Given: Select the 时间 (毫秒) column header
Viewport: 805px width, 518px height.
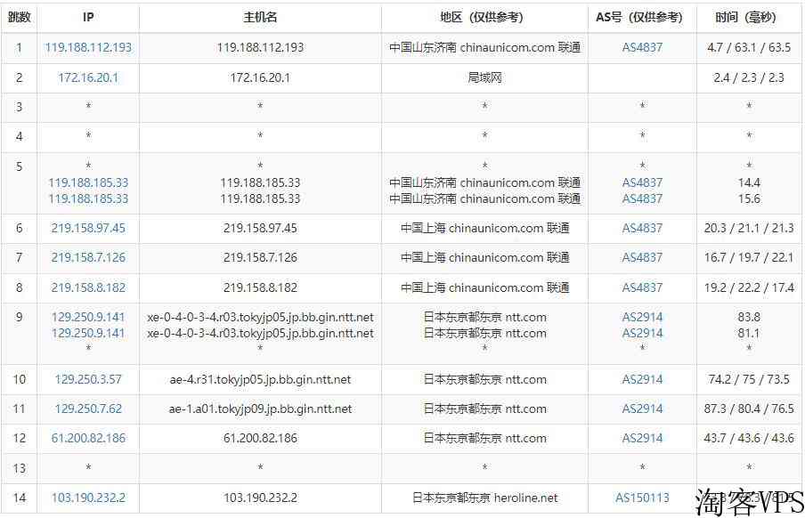Looking at the screenshot, I should pos(749,18).
